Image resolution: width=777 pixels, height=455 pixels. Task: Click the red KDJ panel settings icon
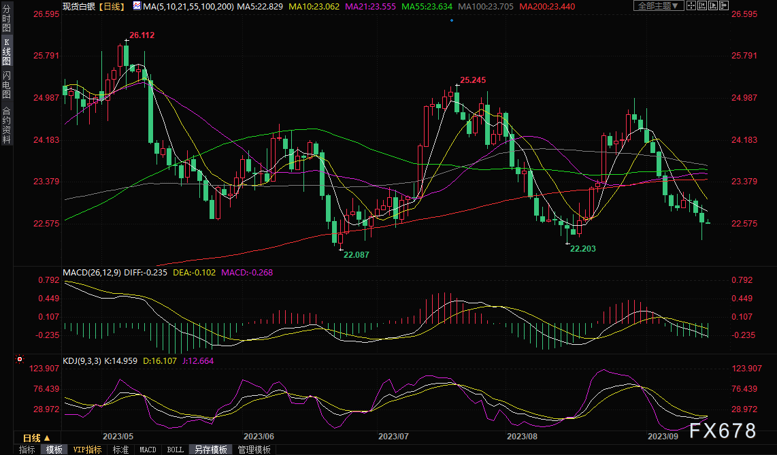[x=20, y=359]
